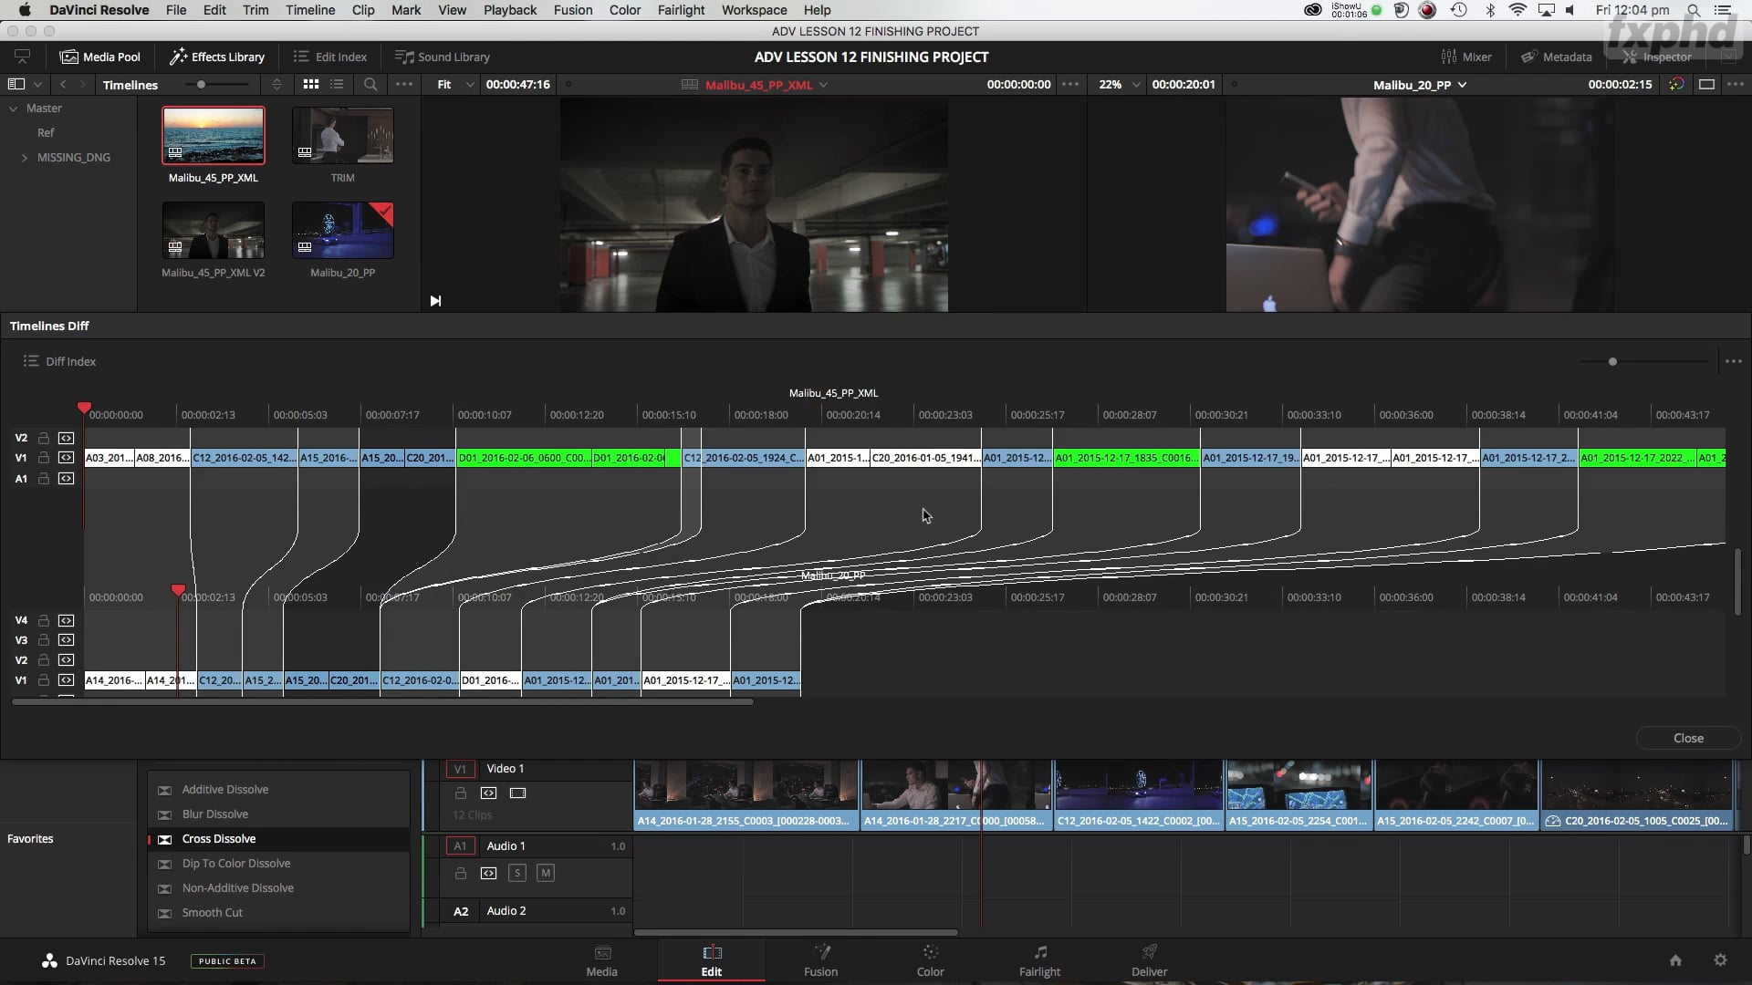Adjust the Diff Index zoom slider
This screenshot has height=985, width=1752.
click(x=1612, y=361)
